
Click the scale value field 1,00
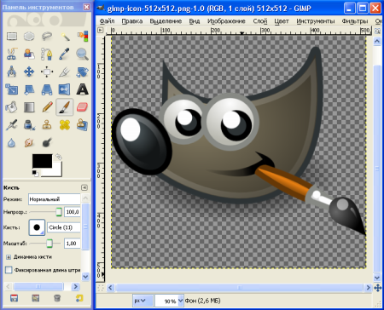(x=73, y=244)
